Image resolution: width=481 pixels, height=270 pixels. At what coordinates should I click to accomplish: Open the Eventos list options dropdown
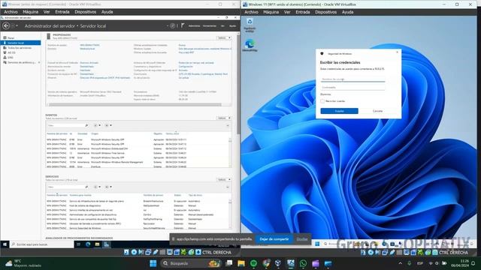click(x=97, y=125)
